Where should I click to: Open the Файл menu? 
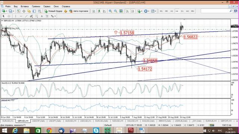click(x=8, y=6)
